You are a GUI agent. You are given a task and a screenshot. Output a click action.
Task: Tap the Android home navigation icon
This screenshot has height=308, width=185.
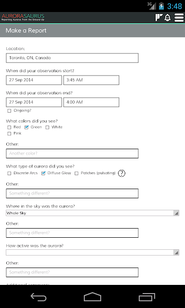[x=92, y=296]
